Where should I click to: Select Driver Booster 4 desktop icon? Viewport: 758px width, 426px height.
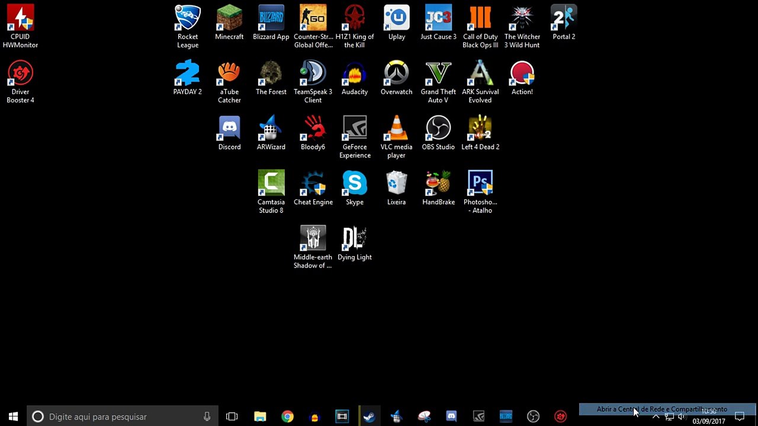coord(20,82)
